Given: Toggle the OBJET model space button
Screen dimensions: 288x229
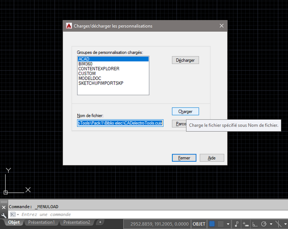Looking at the screenshot, I should (199, 224).
